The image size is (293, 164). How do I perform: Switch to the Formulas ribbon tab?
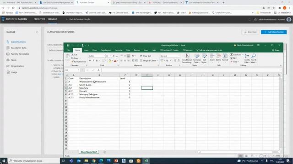pyautogui.click(x=119, y=50)
